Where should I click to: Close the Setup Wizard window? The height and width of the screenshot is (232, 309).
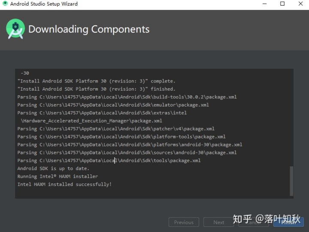click(x=300, y=4)
